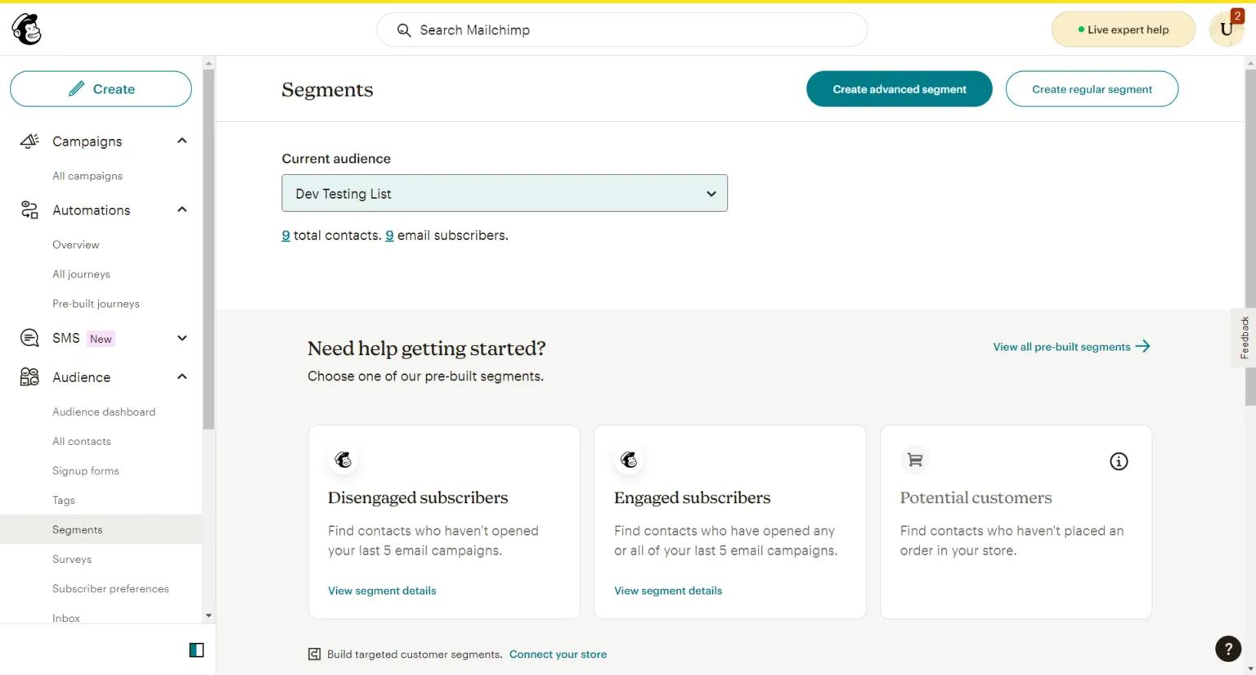Toggle the sidebar collapse control
1256x675 pixels.
(x=195, y=649)
